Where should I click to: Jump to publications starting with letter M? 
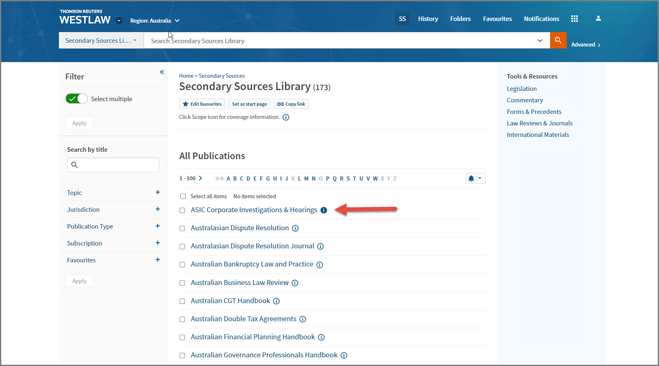pyautogui.click(x=306, y=178)
